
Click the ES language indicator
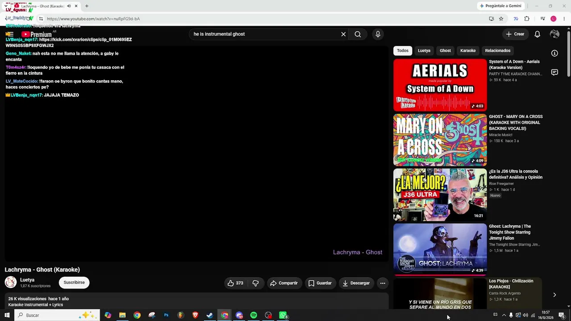(495, 315)
